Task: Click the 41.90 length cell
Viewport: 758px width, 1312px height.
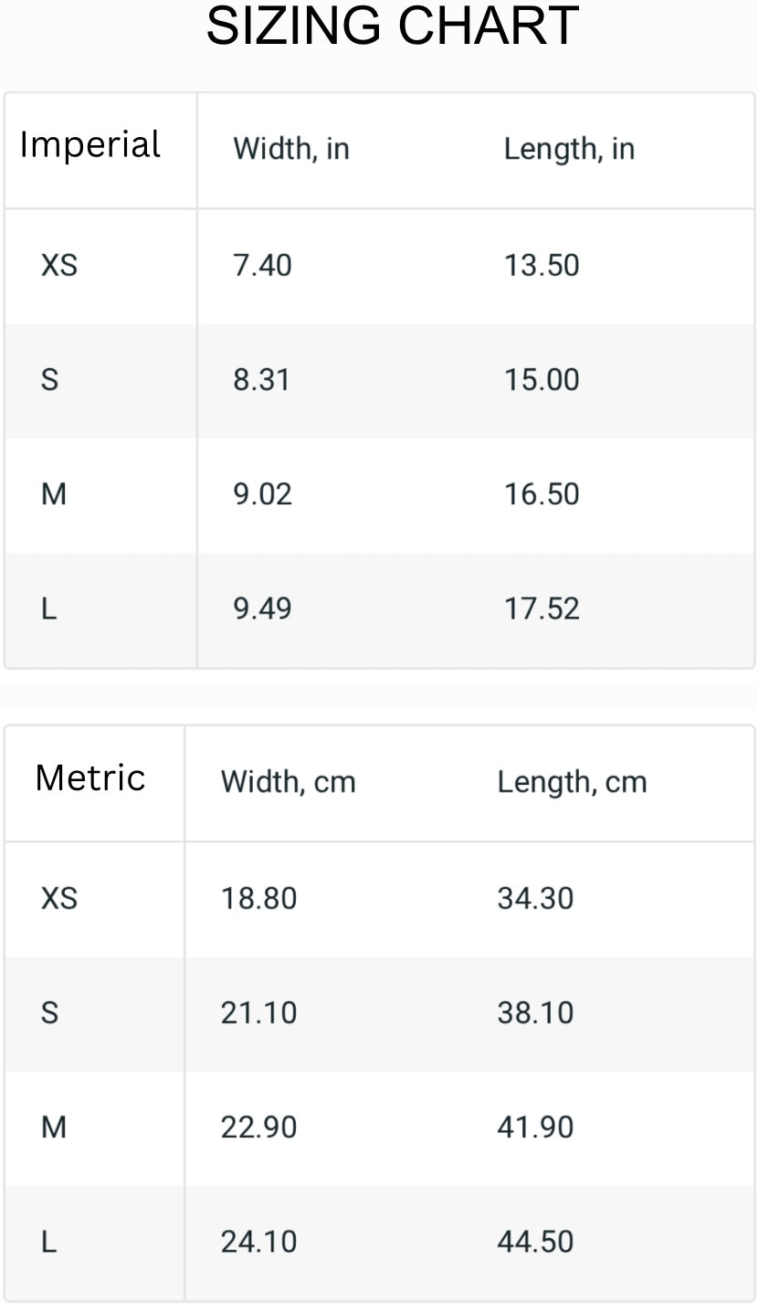Action: [x=535, y=1127]
